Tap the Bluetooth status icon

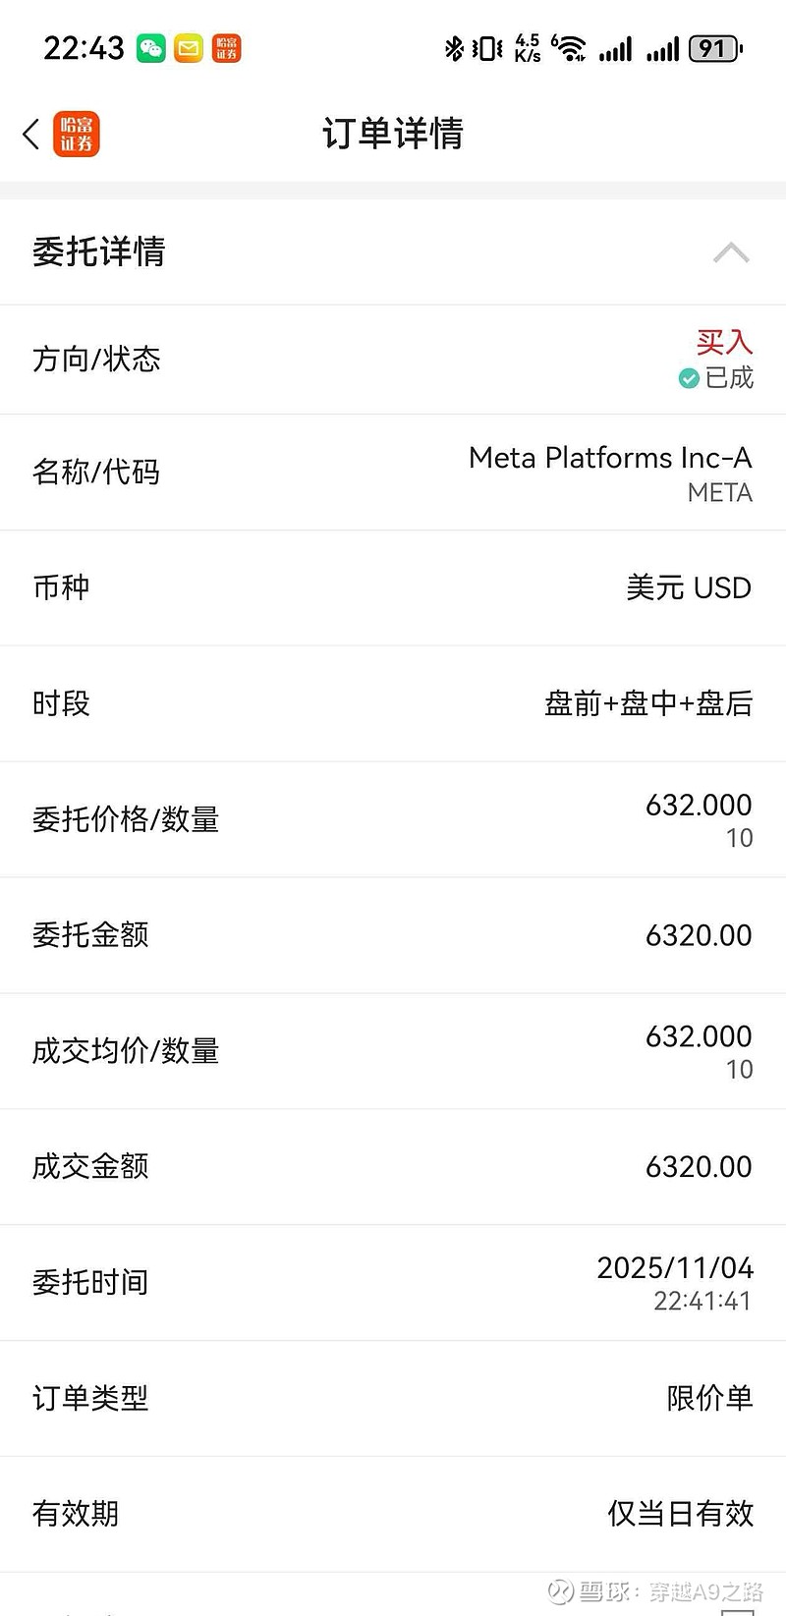[x=453, y=48]
